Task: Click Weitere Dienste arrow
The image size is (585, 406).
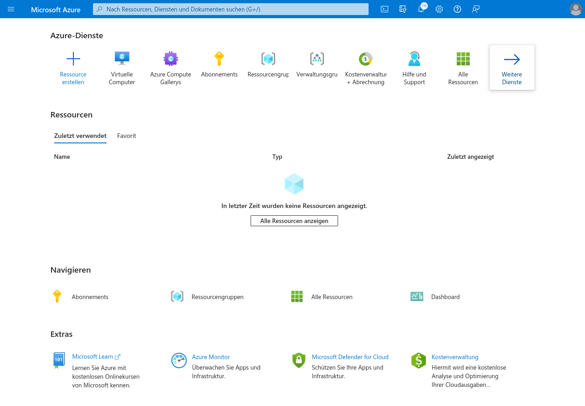Action: coord(512,60)
